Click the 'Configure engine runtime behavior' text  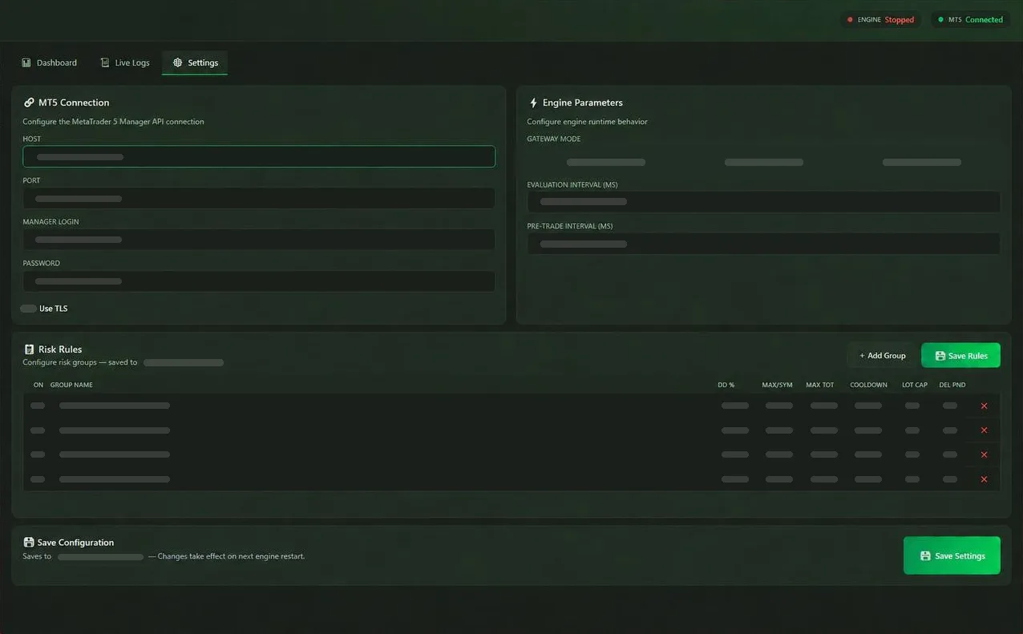tap(587, 122)
